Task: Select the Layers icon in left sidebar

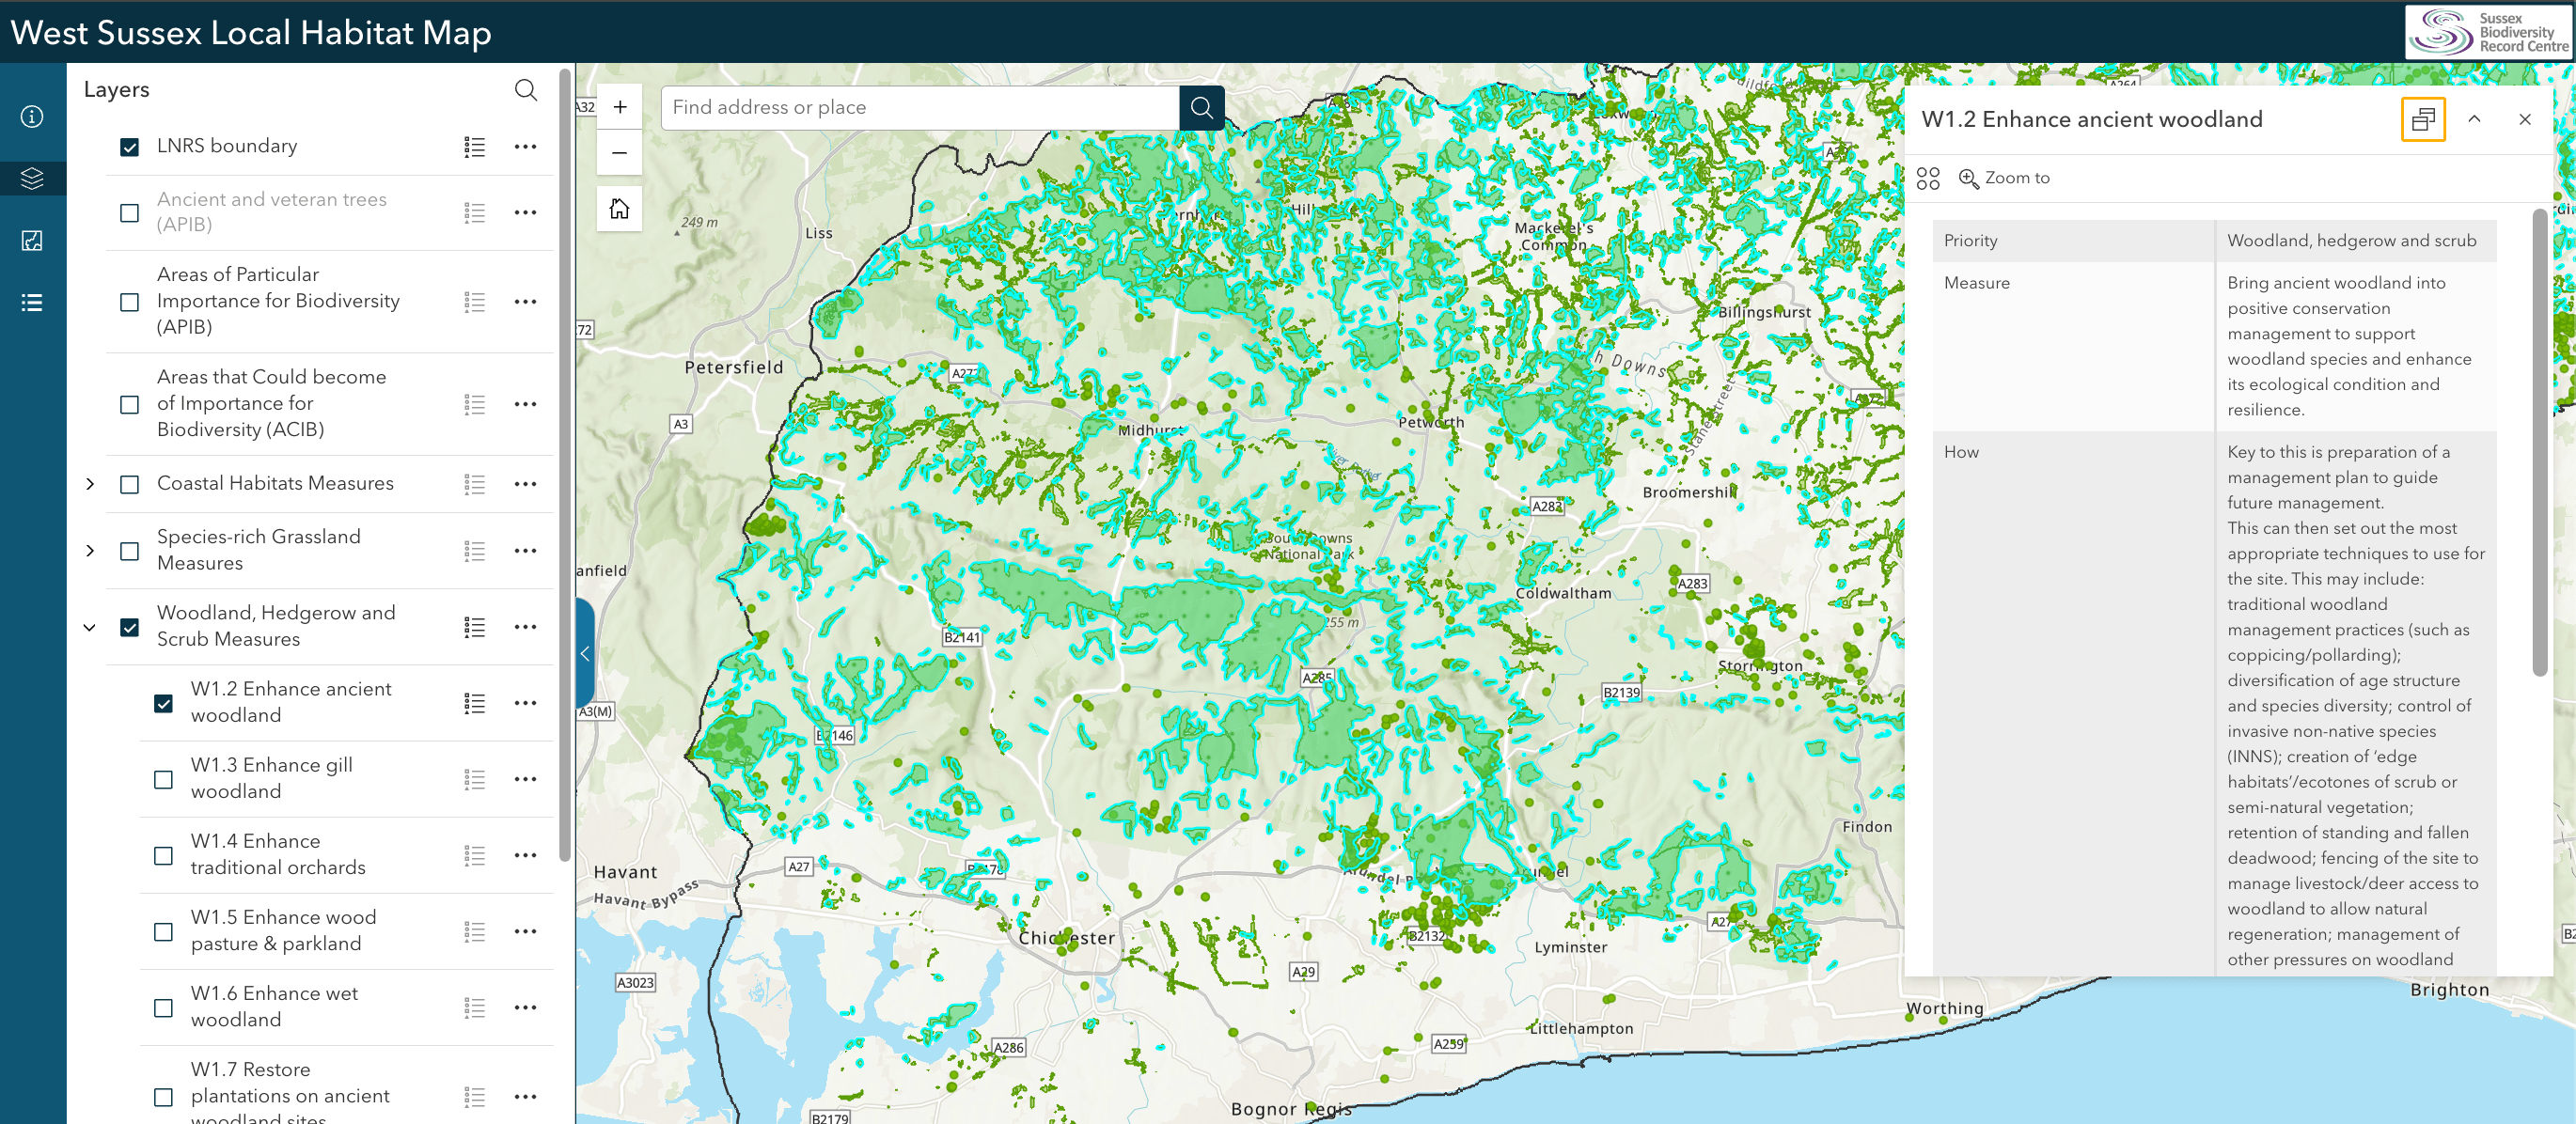Action: click(32, 179)
